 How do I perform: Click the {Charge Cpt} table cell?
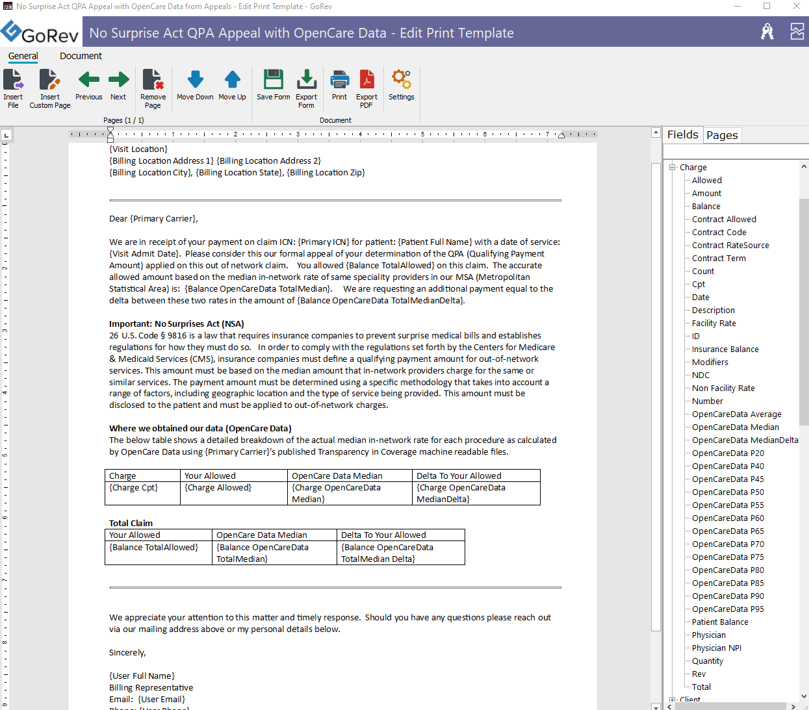point(142,493)
